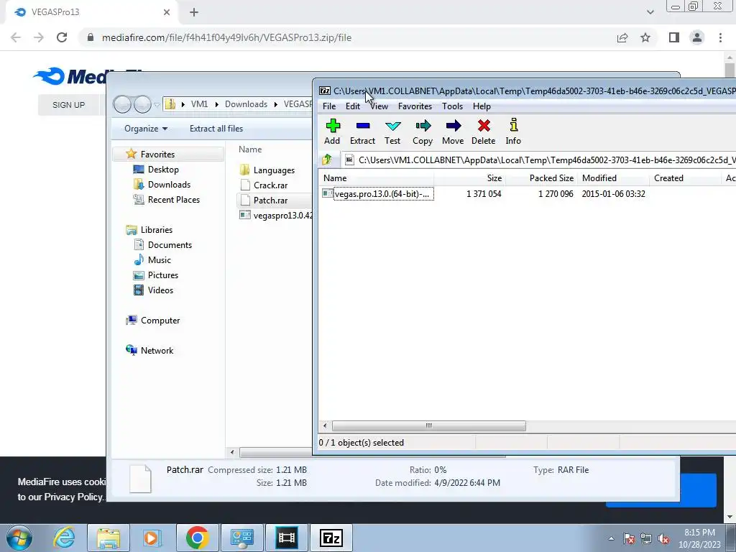Click the Add button in 7-Zip toolbar
Image resolution: width=736 pixels, height=552 pixels.
tap(332, 132)
